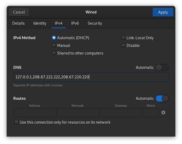Enable Automatic DNS switch
Viewport: 182px width, 144px height.
point(162,67)
